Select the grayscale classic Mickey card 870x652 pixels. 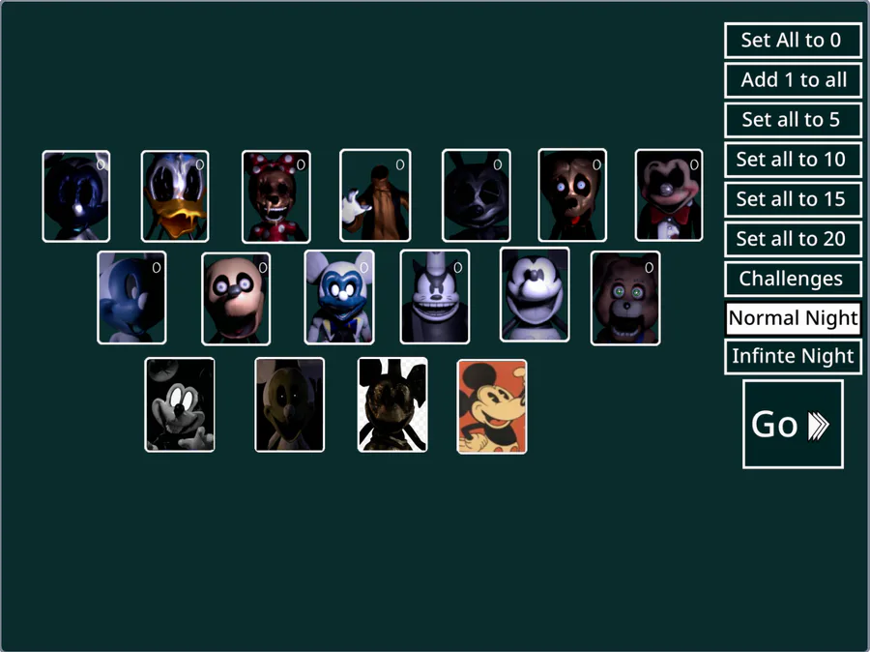point(179,405)
